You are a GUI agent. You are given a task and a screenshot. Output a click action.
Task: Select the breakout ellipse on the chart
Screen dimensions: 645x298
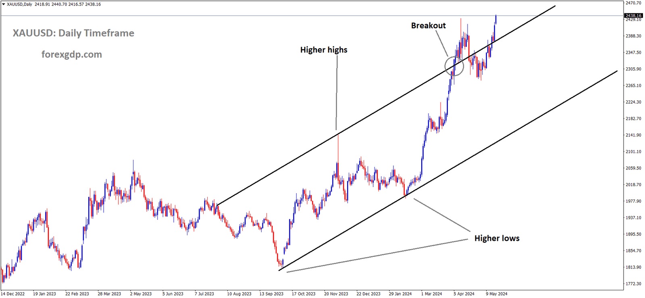click(454, 66)
